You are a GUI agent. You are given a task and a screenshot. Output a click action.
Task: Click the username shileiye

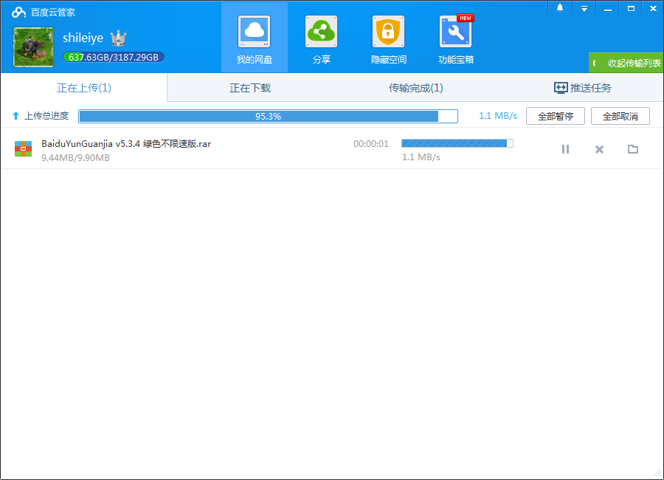tap(83, 38)
